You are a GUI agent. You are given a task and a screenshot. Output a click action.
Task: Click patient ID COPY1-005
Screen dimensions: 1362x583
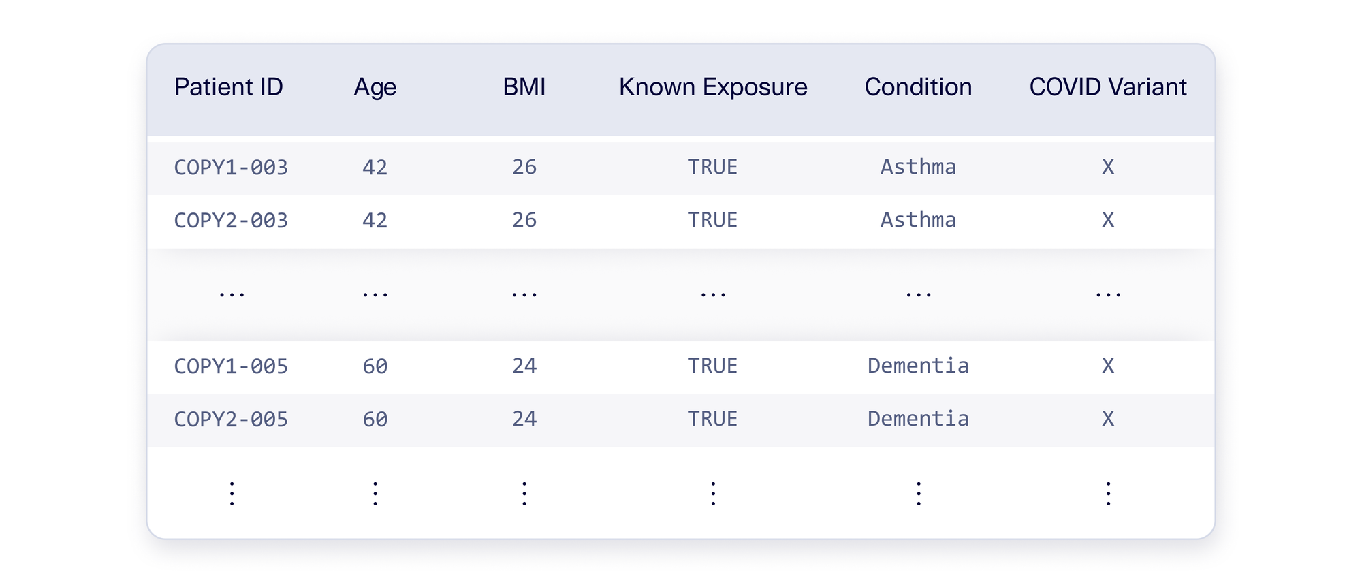(x=232, y=366)
